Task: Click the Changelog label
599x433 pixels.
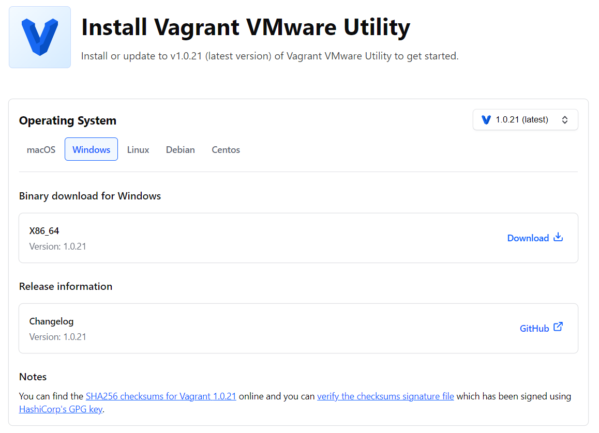Action: point(51,321)
